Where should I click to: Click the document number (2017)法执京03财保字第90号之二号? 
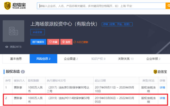(68, 89)
